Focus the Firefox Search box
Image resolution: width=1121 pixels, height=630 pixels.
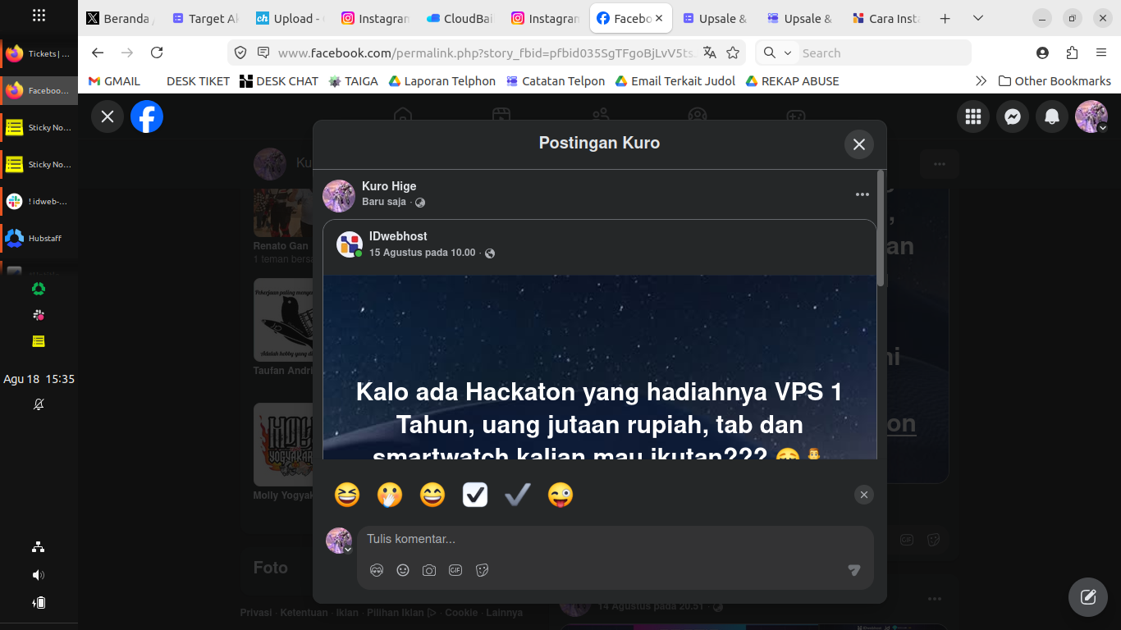click(x=863, y=52)
